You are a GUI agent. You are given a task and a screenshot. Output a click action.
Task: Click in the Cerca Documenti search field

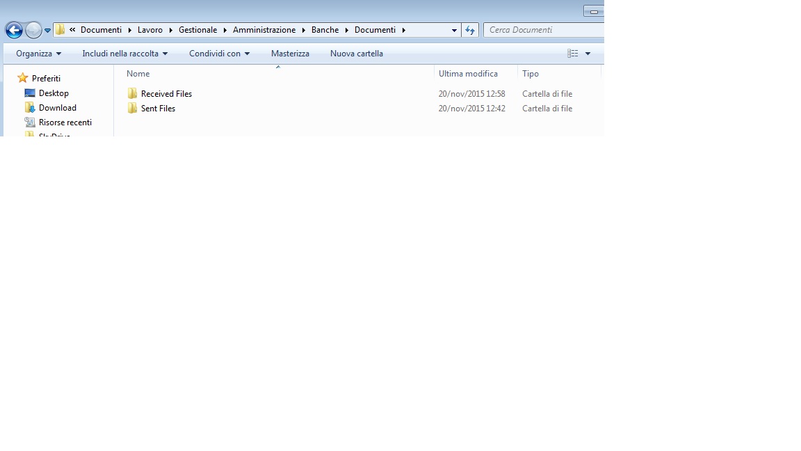pos(542,30)
